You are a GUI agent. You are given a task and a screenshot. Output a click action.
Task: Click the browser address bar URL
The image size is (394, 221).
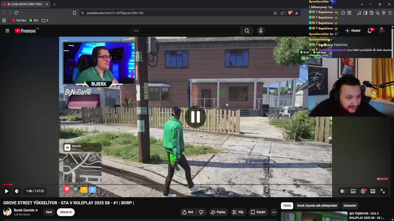point(115,13)
